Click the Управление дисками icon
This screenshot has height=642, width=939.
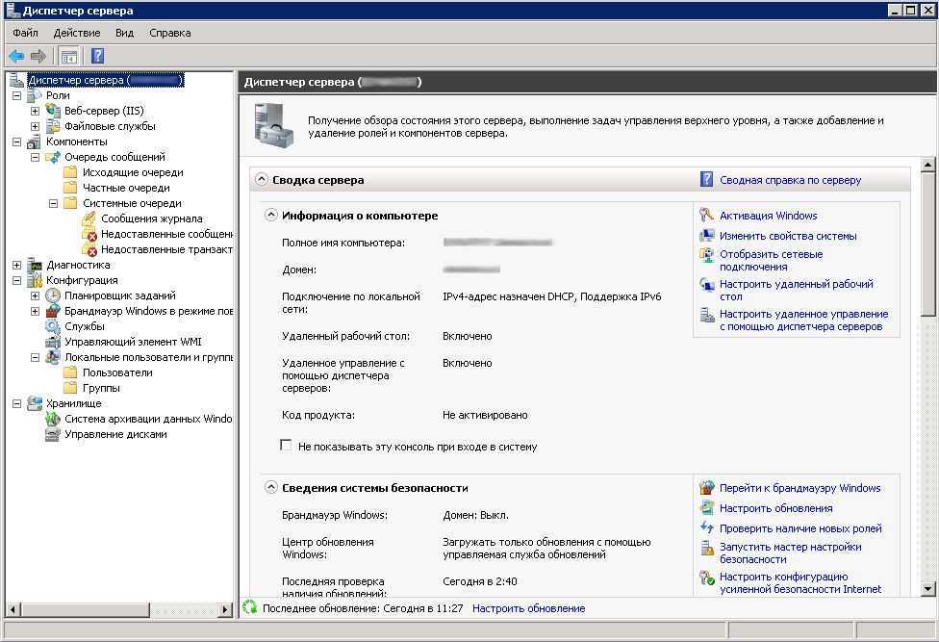(53, 434)
